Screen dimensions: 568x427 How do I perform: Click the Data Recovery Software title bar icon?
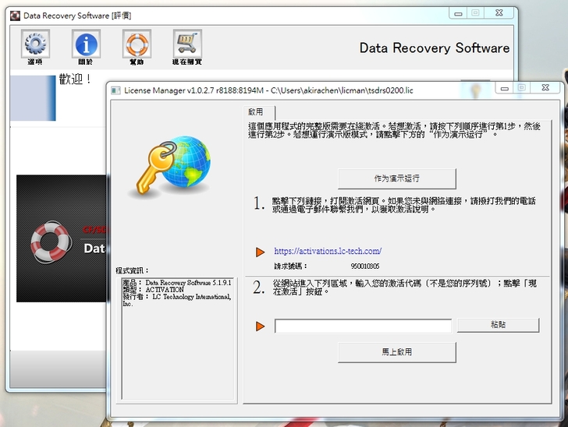tap(16, 16)
